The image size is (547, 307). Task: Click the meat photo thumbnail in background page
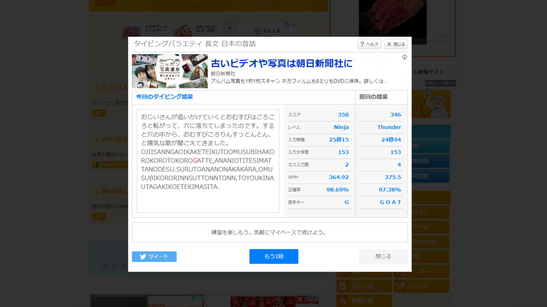392,21
